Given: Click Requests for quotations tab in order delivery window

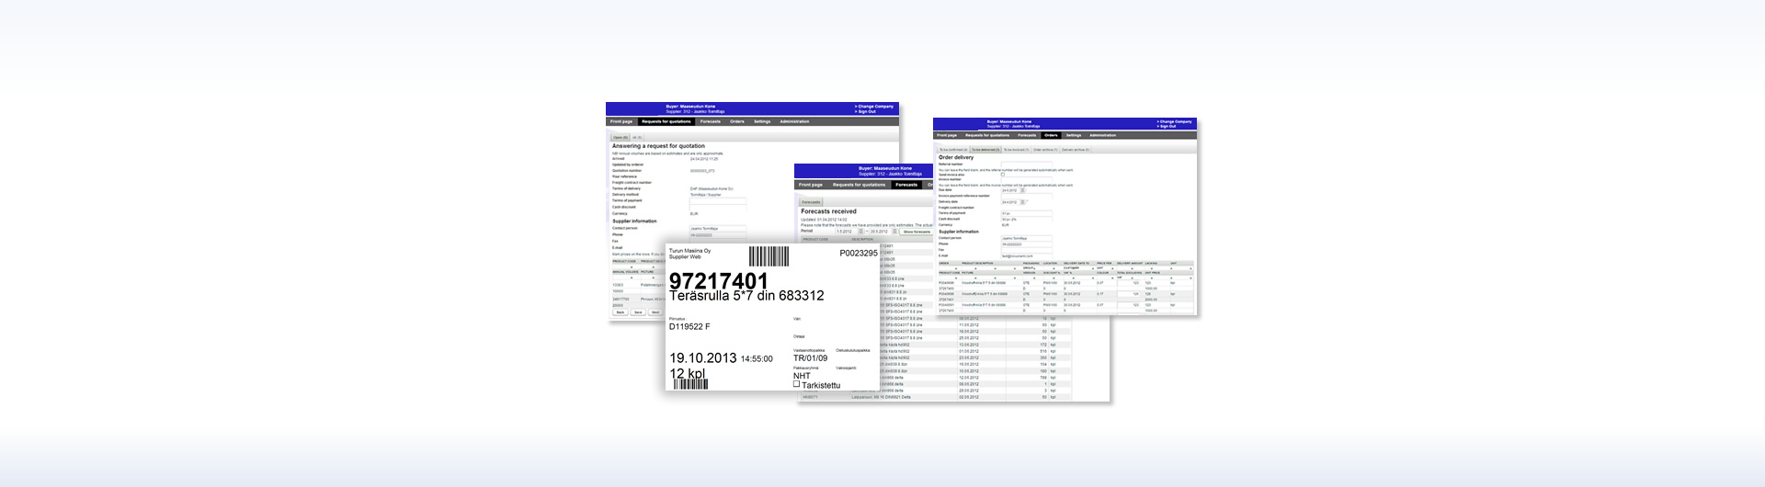Looking at the screenshot, I should pos(987,135).
